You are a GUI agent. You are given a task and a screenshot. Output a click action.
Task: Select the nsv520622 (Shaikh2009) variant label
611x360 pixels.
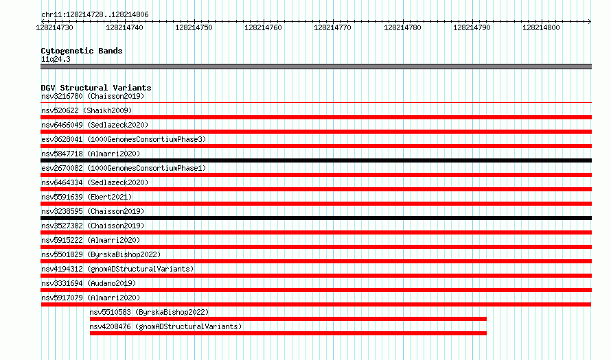tap(87, 110)
